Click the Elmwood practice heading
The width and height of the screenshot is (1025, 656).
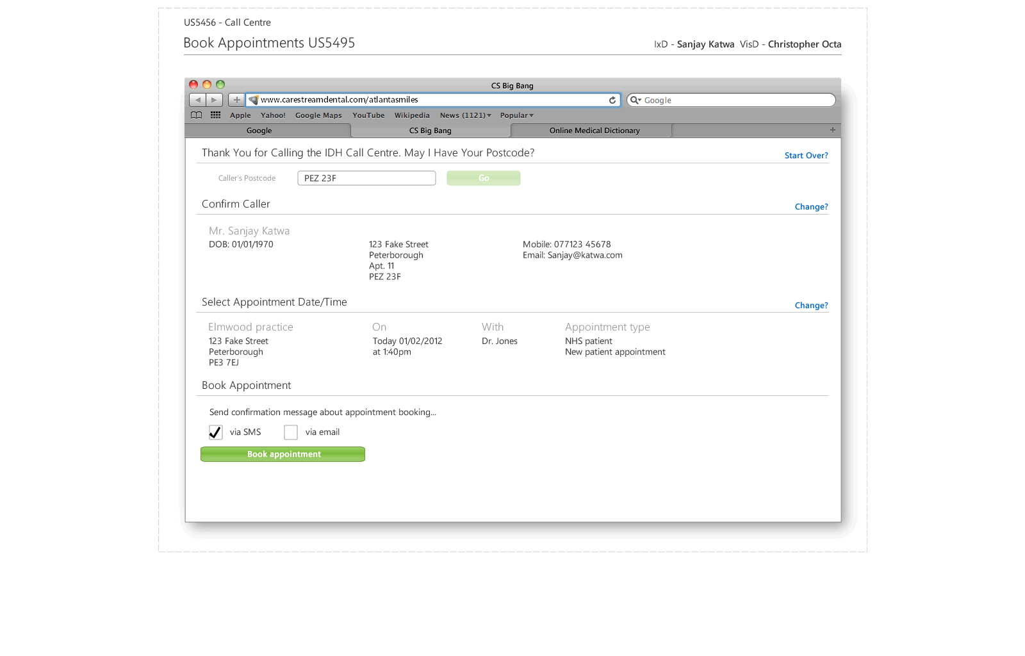pyautogui.click(x=250, y=327)
